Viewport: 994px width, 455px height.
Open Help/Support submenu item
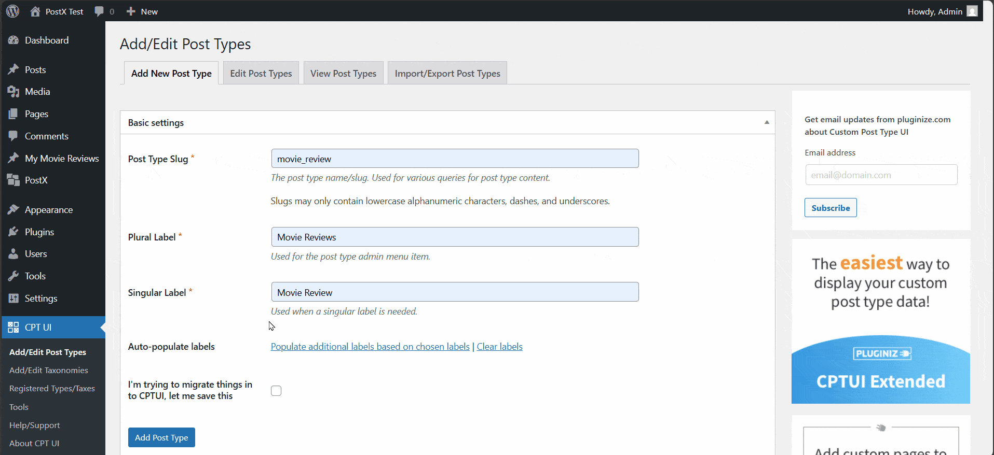click(35, 425)
